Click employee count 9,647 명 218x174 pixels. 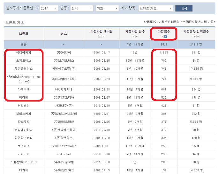point(196,79)
